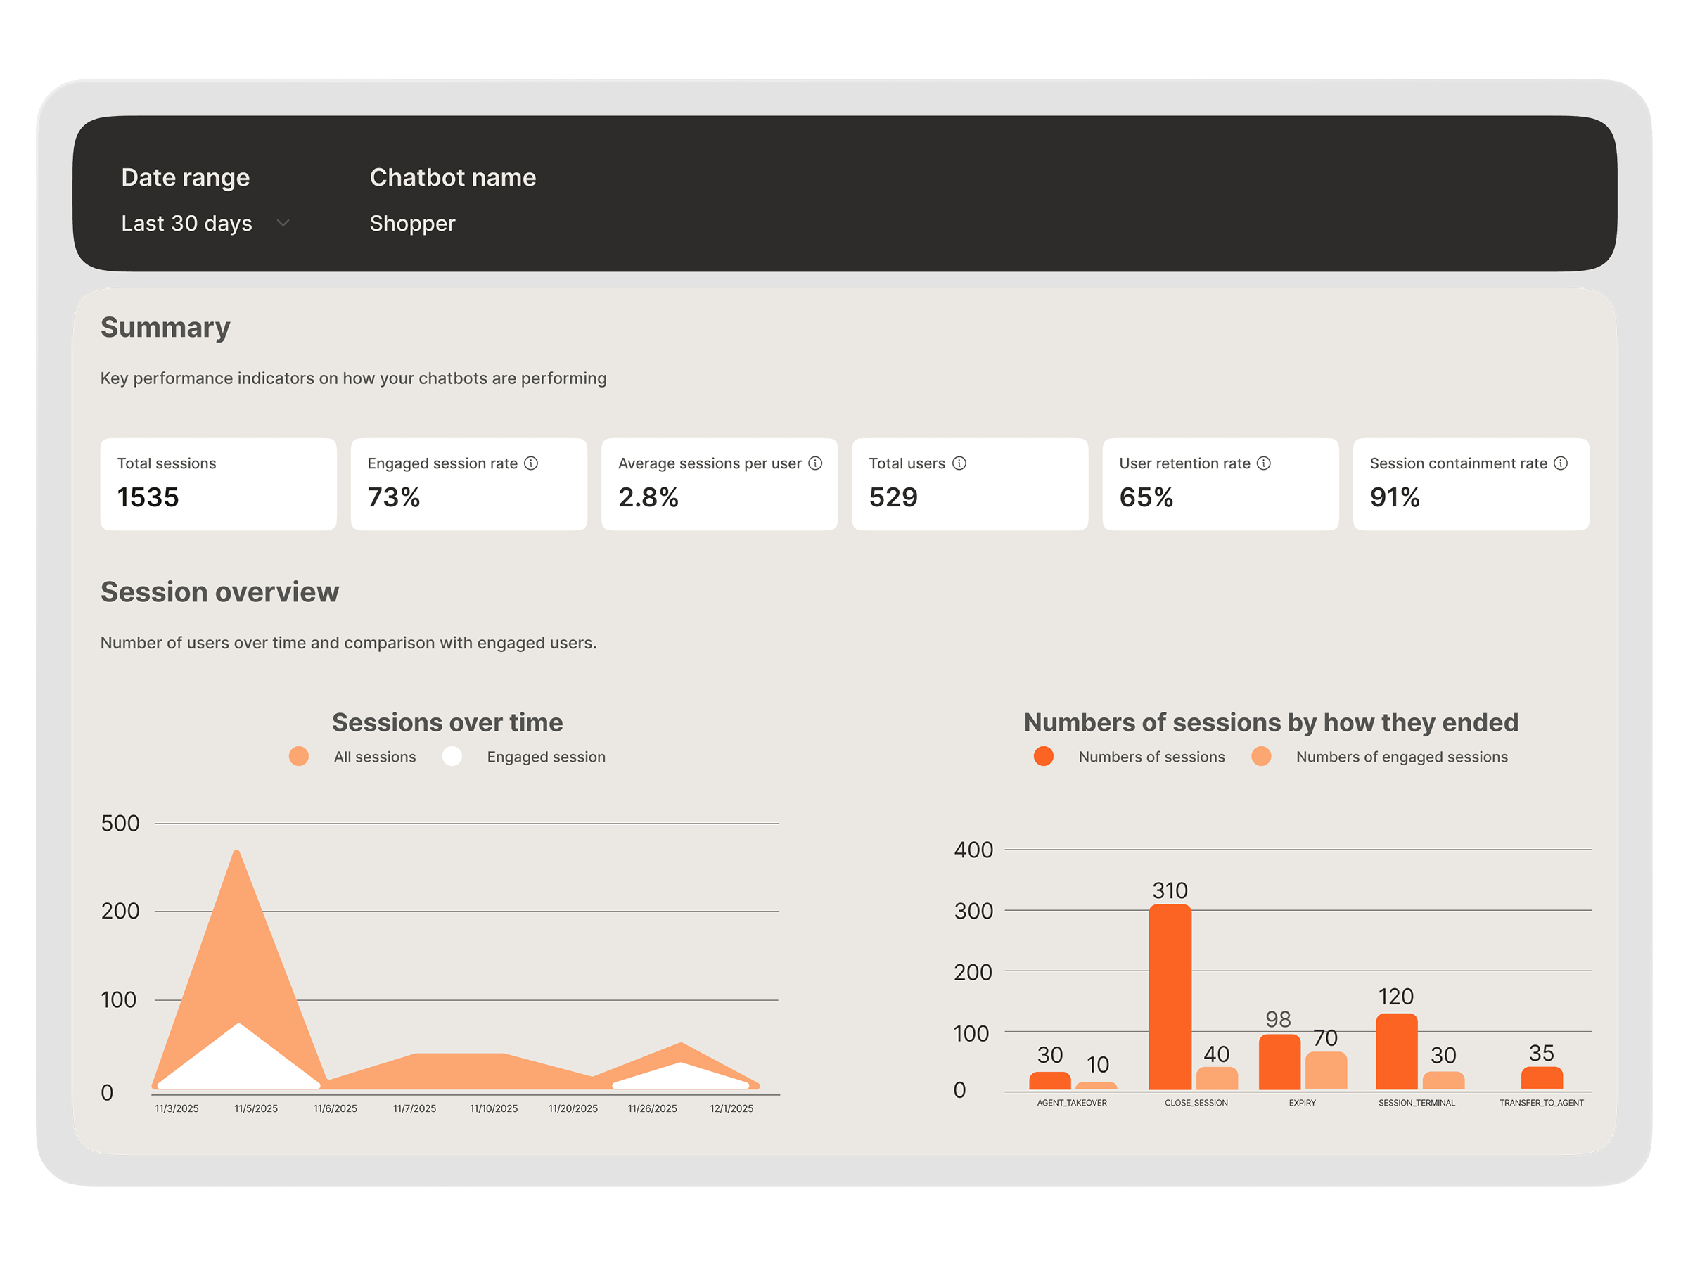Select the Shopper chatbot name field
Viewport: 1688px width, 1266px height.
click(412, 223)
